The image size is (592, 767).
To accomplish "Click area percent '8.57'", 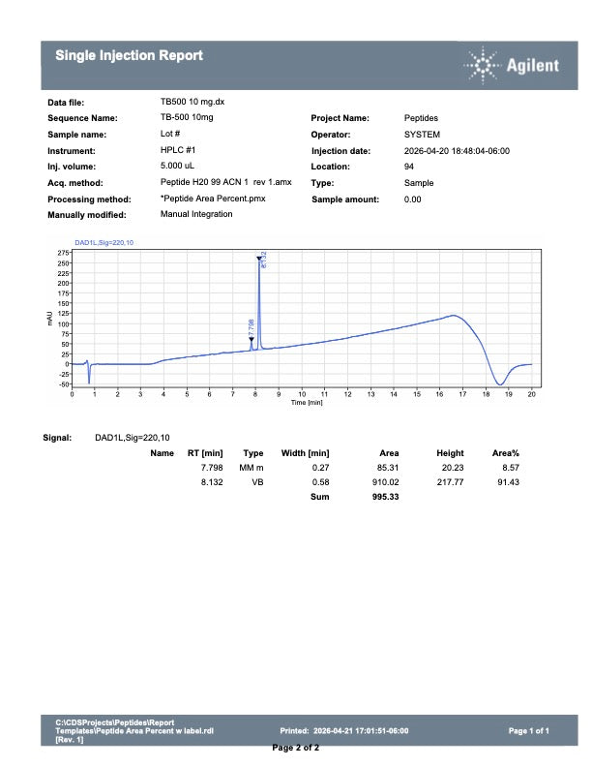I will [x=511, y=468].
